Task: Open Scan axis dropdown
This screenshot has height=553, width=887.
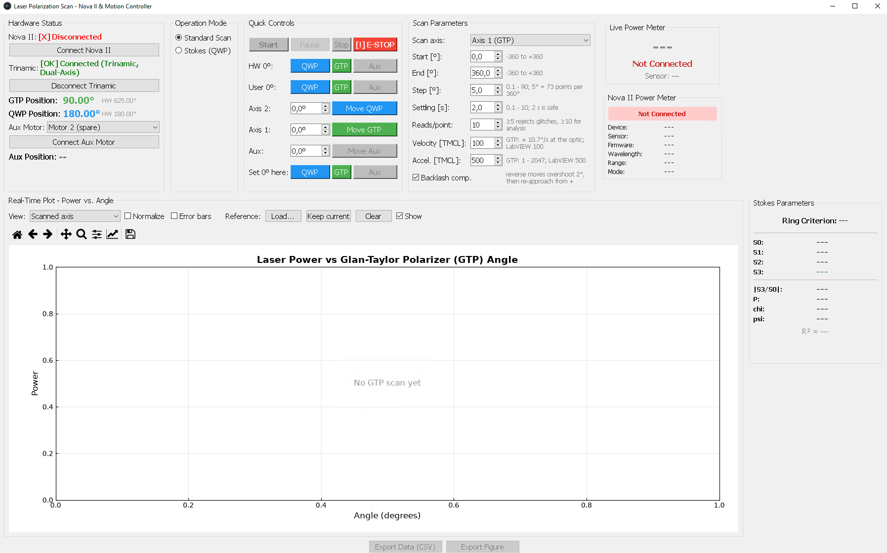Action: (x=530, y=41)
